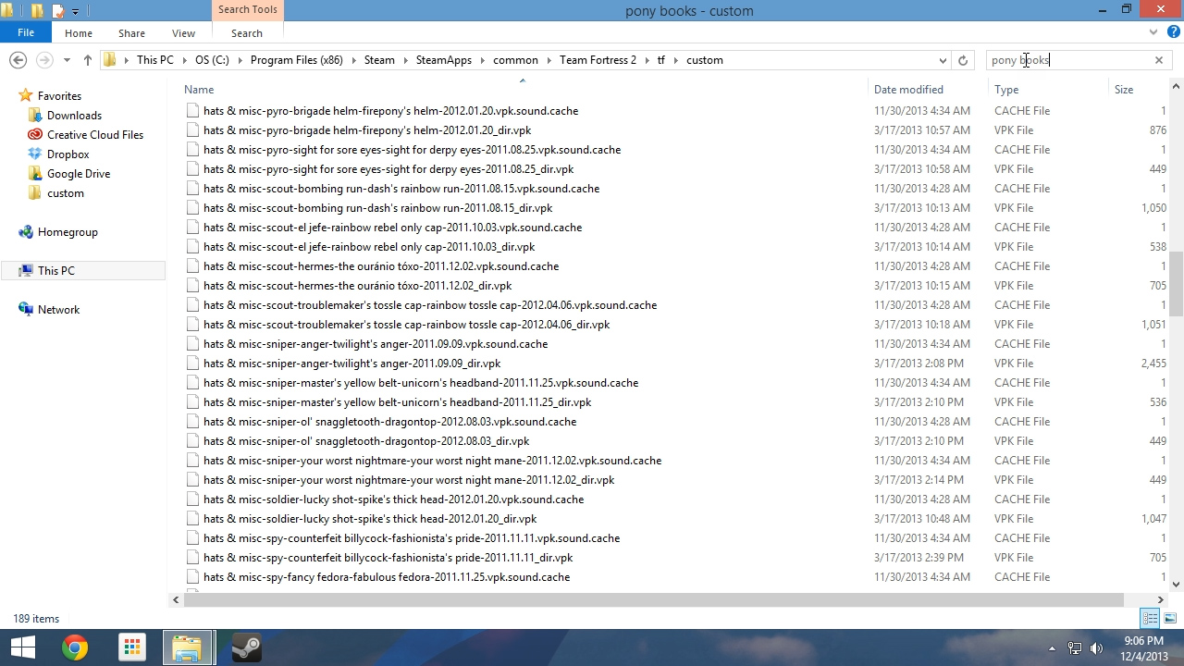Image resolution: width=1184 pixels, height=666 pixels.
Task: Open the volume control in system tray
Action: click(x=1097, y=648)
